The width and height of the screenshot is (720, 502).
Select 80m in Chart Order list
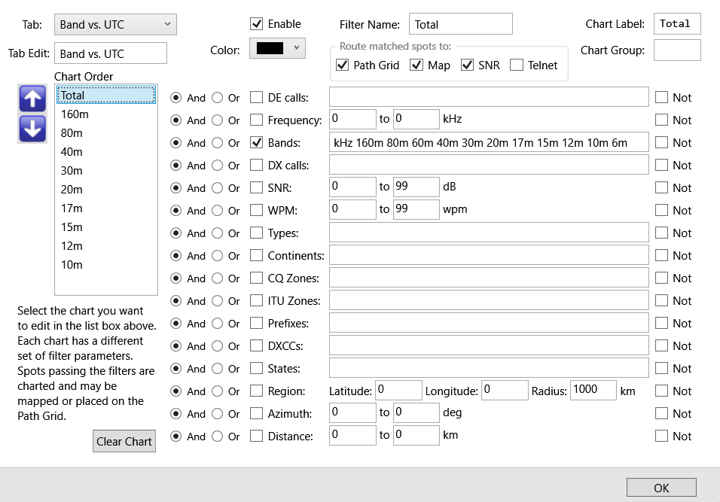coord(106,133)
